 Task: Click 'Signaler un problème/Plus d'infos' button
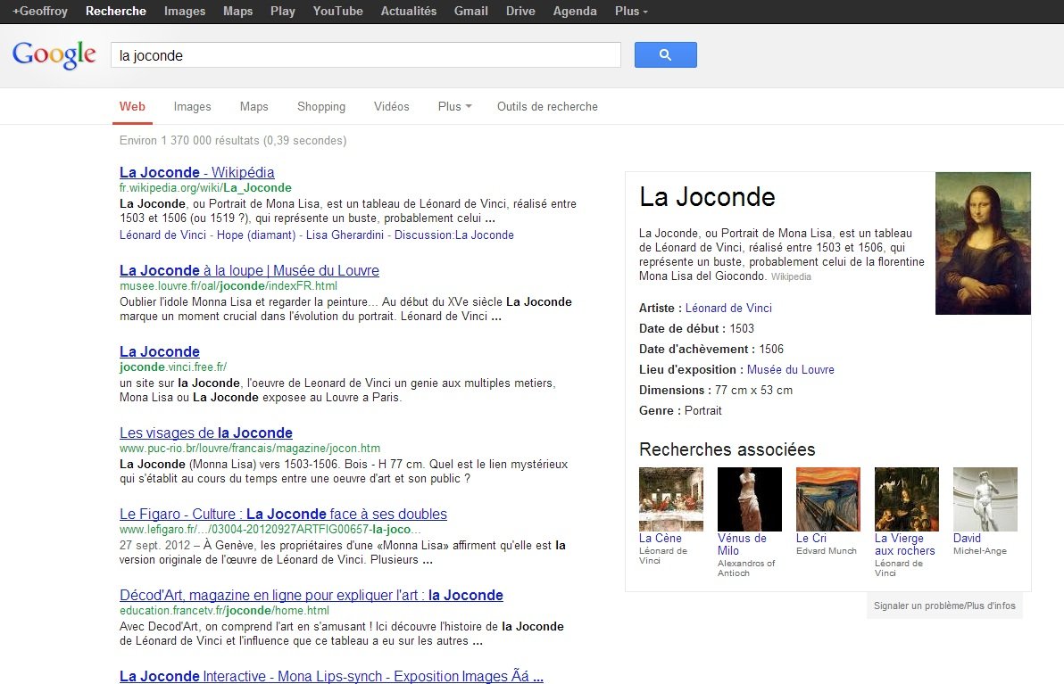(x=944, y=606)
